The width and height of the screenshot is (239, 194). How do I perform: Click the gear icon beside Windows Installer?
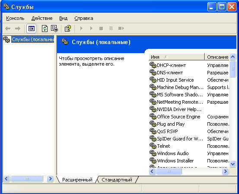(x=153, y=160)
